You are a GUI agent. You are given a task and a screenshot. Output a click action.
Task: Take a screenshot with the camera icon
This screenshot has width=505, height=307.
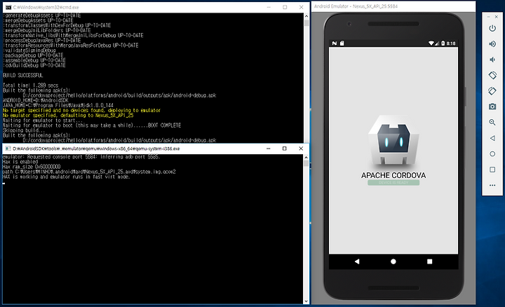click(x=492, y=107)
